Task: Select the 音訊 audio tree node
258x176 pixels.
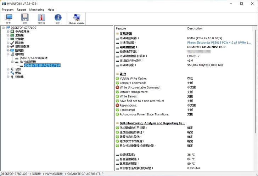Action: click(18, 69)
